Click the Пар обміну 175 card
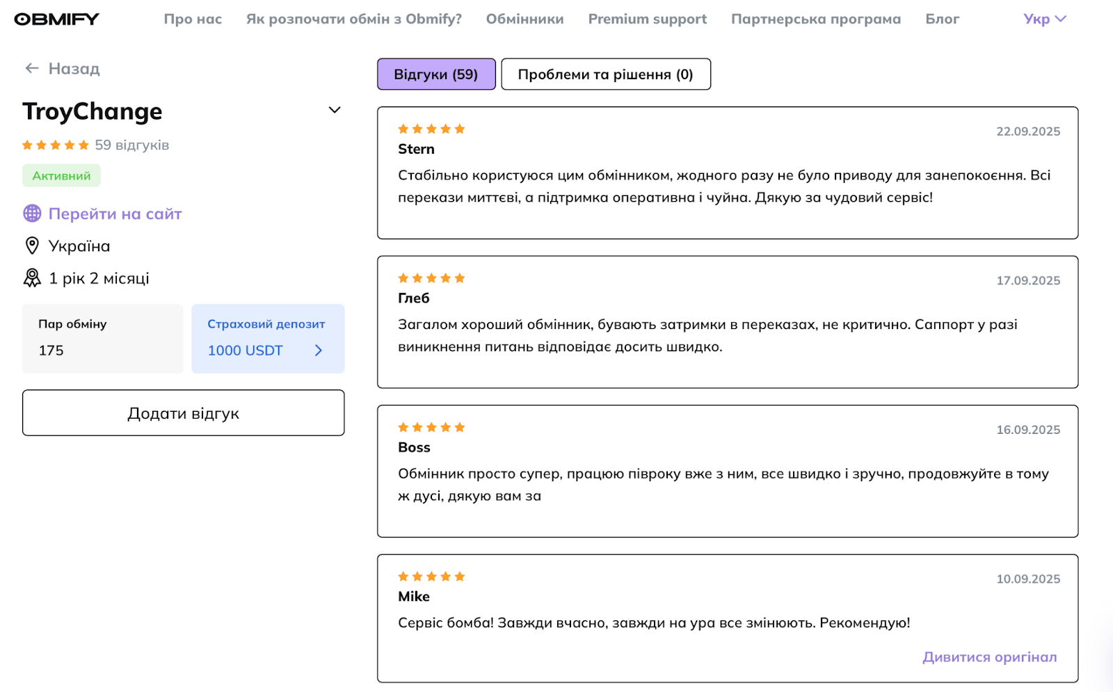The height and width of the screenshot is (692, 1113). pos(103,339)
